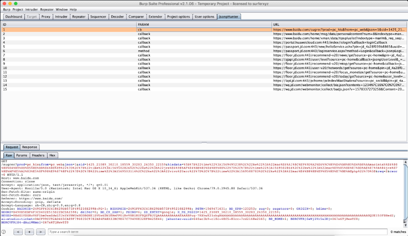This screenshot has width=408, height=236.
Task: Go to next search match
Action: 41,232
